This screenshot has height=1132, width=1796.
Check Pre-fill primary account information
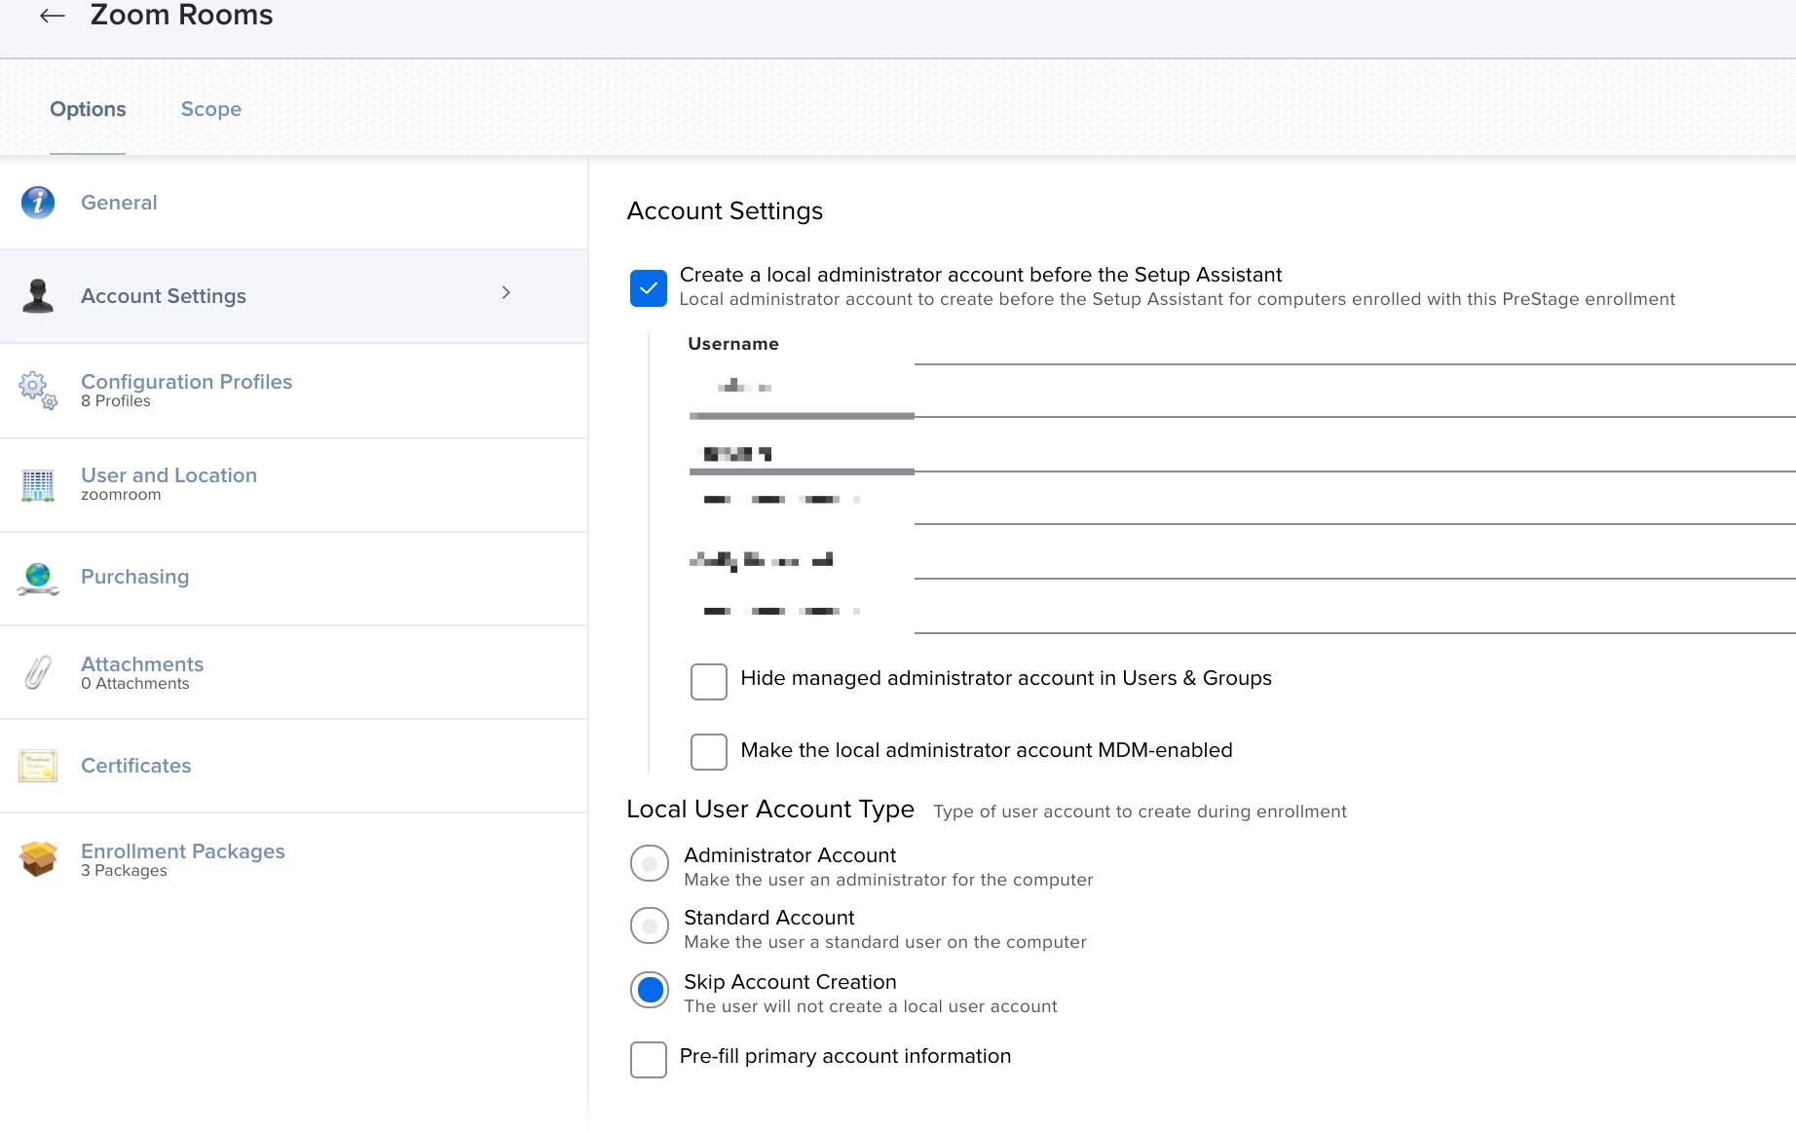tap(649, 1059)
